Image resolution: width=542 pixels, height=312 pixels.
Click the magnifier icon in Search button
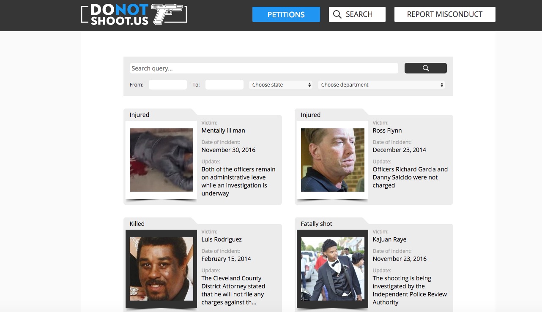tap(337, 15)
